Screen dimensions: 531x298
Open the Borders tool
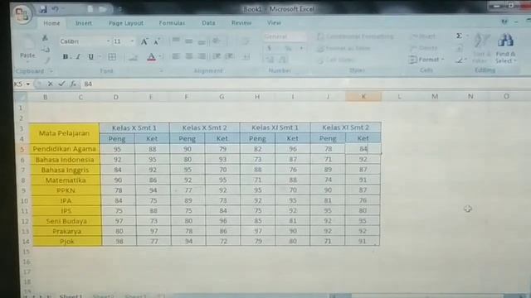pyautogui.click(x=112, y=57)
